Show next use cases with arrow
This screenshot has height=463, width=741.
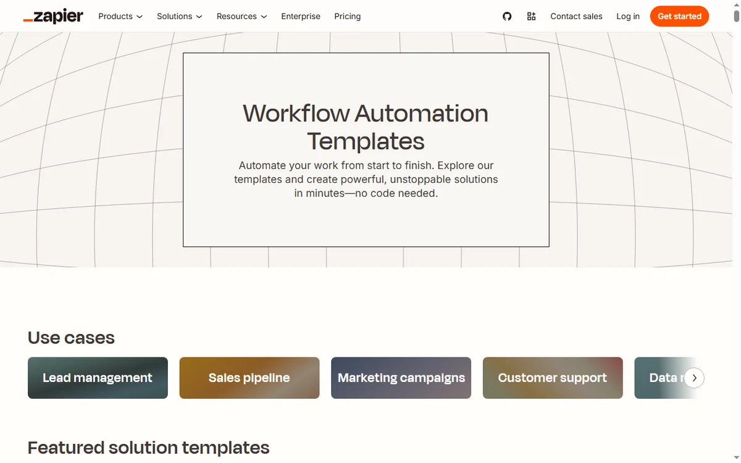[694, 378]
